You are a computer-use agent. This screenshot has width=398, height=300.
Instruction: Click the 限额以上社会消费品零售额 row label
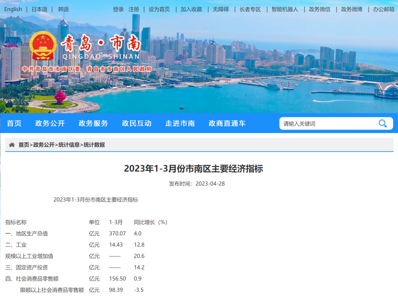coord(52,290)
